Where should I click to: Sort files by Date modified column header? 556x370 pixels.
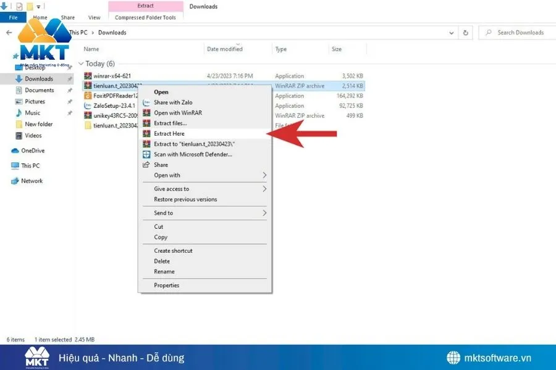point(225,49)
